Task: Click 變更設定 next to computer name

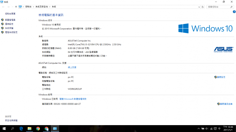Action: point(221,77)
